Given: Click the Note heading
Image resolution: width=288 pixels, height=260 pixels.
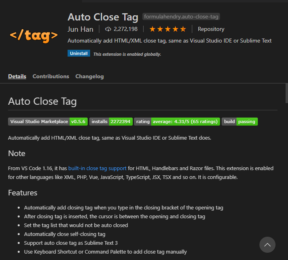Looking at the screenshot, I should (17, 153).
